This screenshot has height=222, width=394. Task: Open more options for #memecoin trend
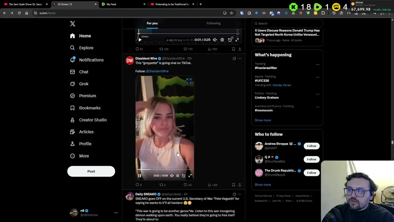pos(318,107)
